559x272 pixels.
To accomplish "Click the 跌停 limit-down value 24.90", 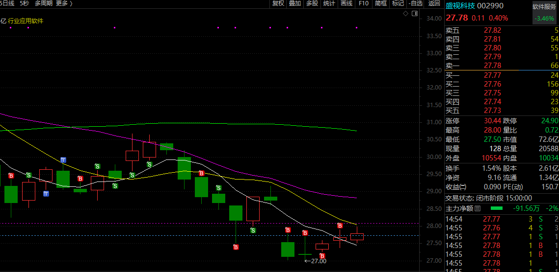I will pos(550,121).
